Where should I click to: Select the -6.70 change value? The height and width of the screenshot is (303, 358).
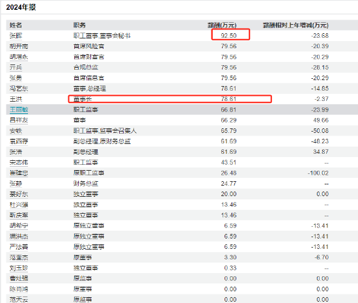click(x=322, y=257)
